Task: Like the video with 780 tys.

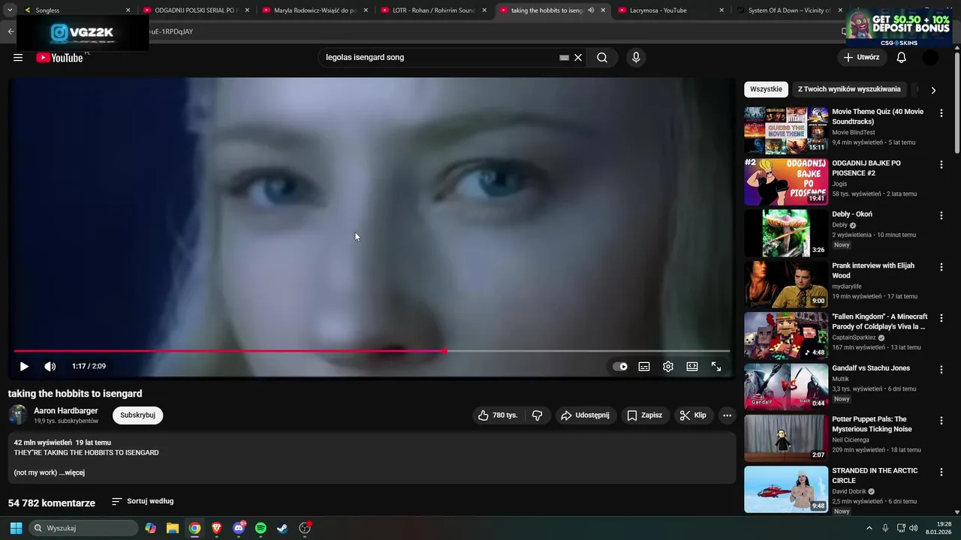Action: [x=499, y=415]
